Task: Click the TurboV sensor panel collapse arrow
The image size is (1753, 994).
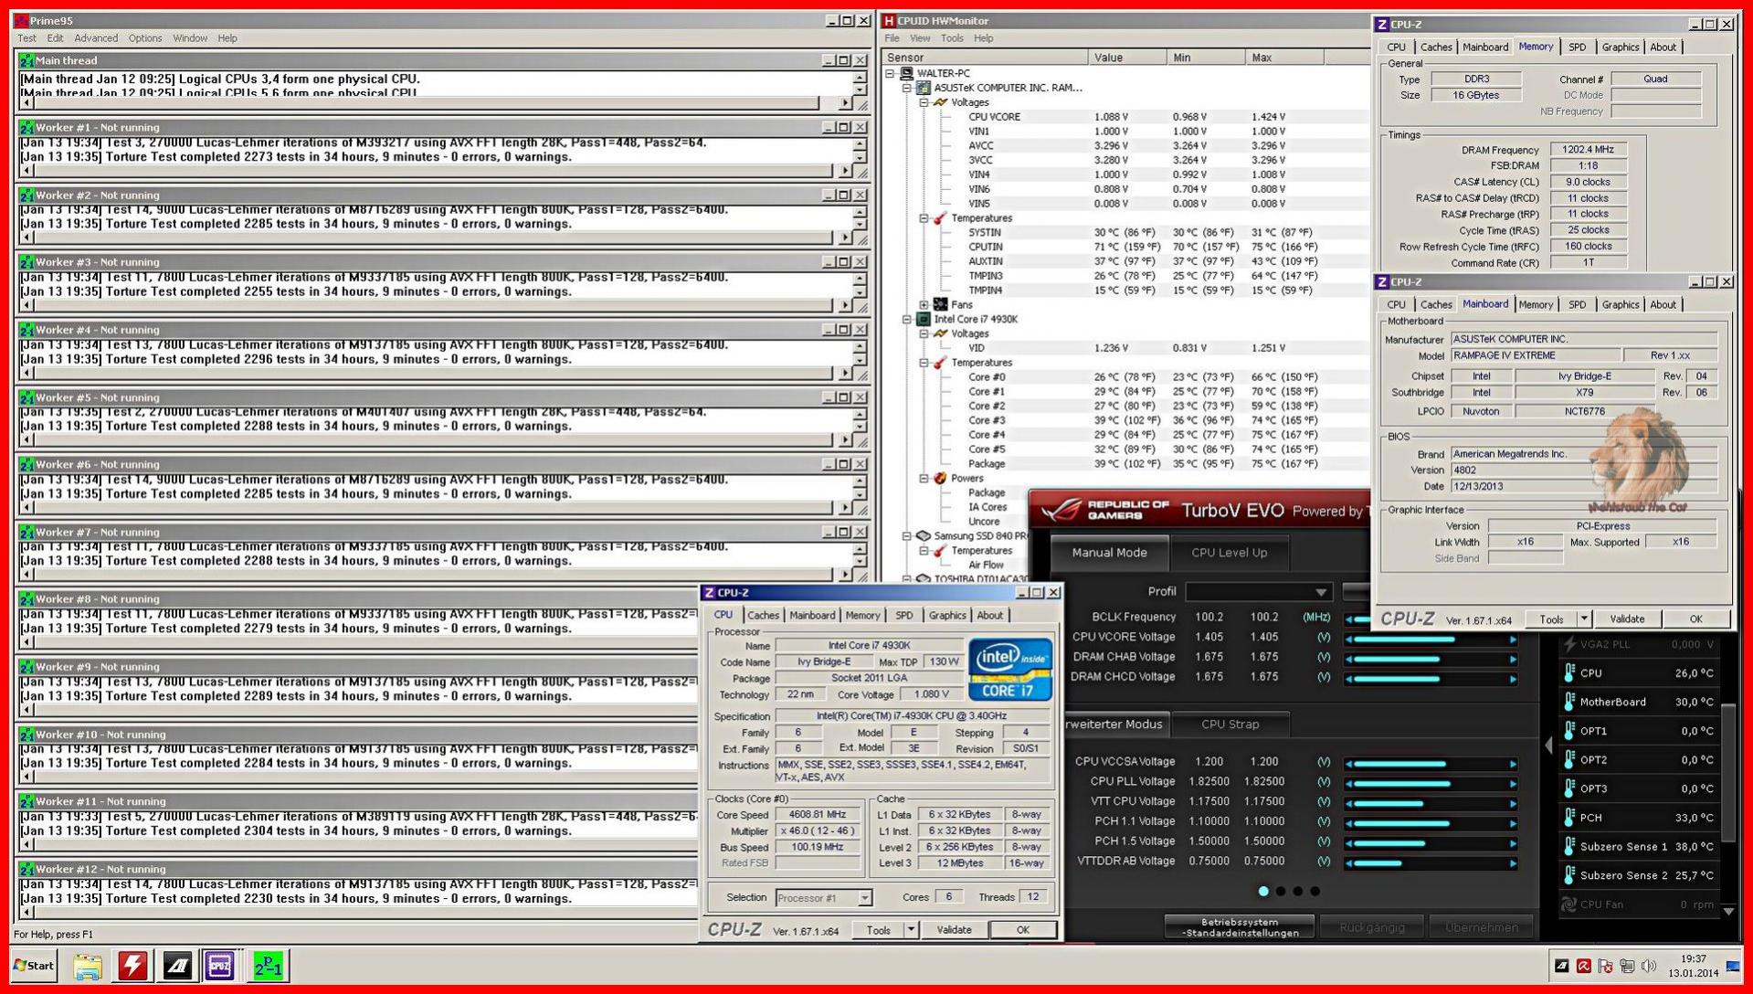Action: [1548, 745]
